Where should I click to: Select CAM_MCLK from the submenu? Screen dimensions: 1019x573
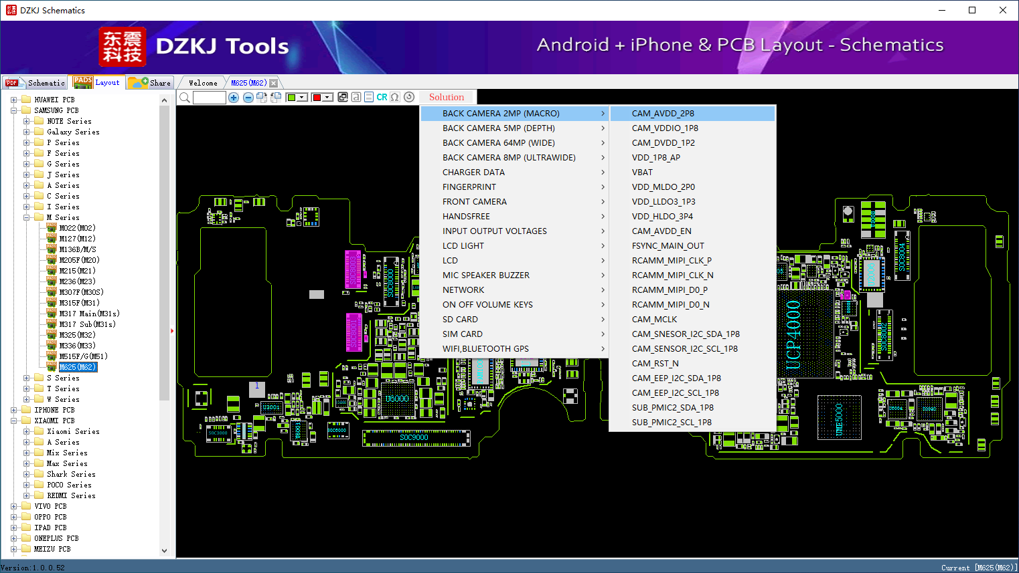coord(692,320)
